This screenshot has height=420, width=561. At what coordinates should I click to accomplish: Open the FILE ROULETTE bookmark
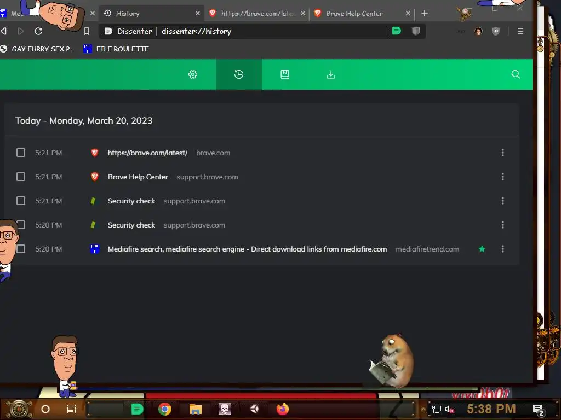[x=116, y=49]
